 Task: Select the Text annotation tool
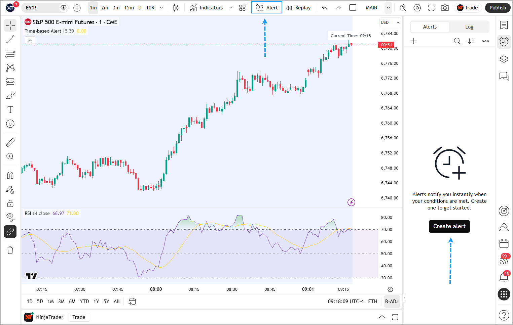point(10,110)
